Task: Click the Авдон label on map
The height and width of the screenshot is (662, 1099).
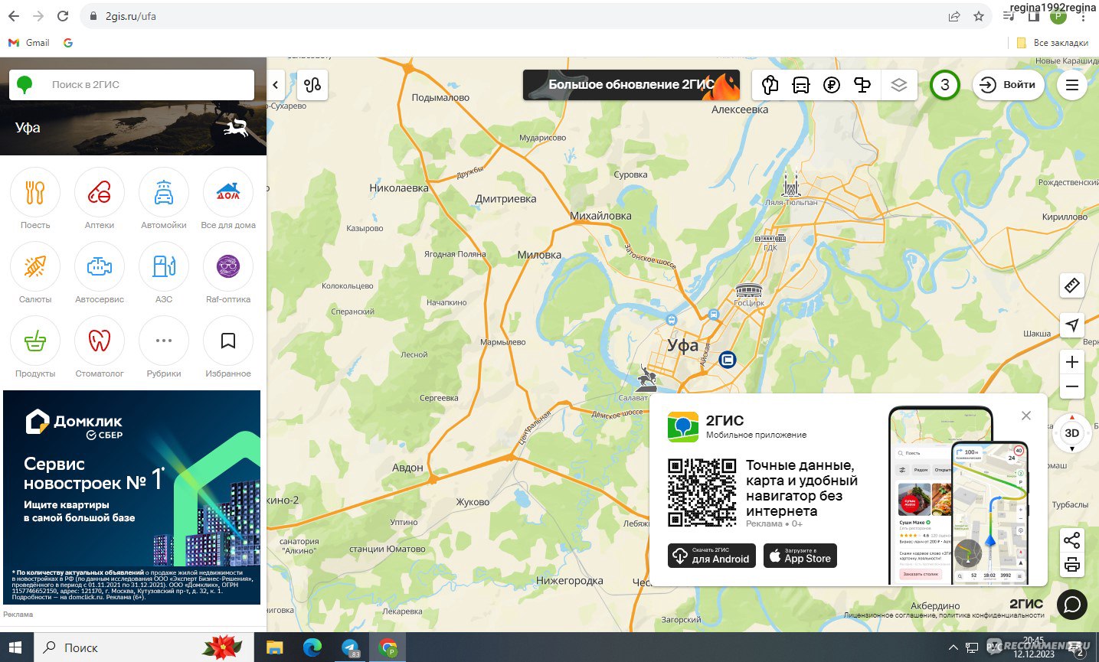Action: (407, 468)
